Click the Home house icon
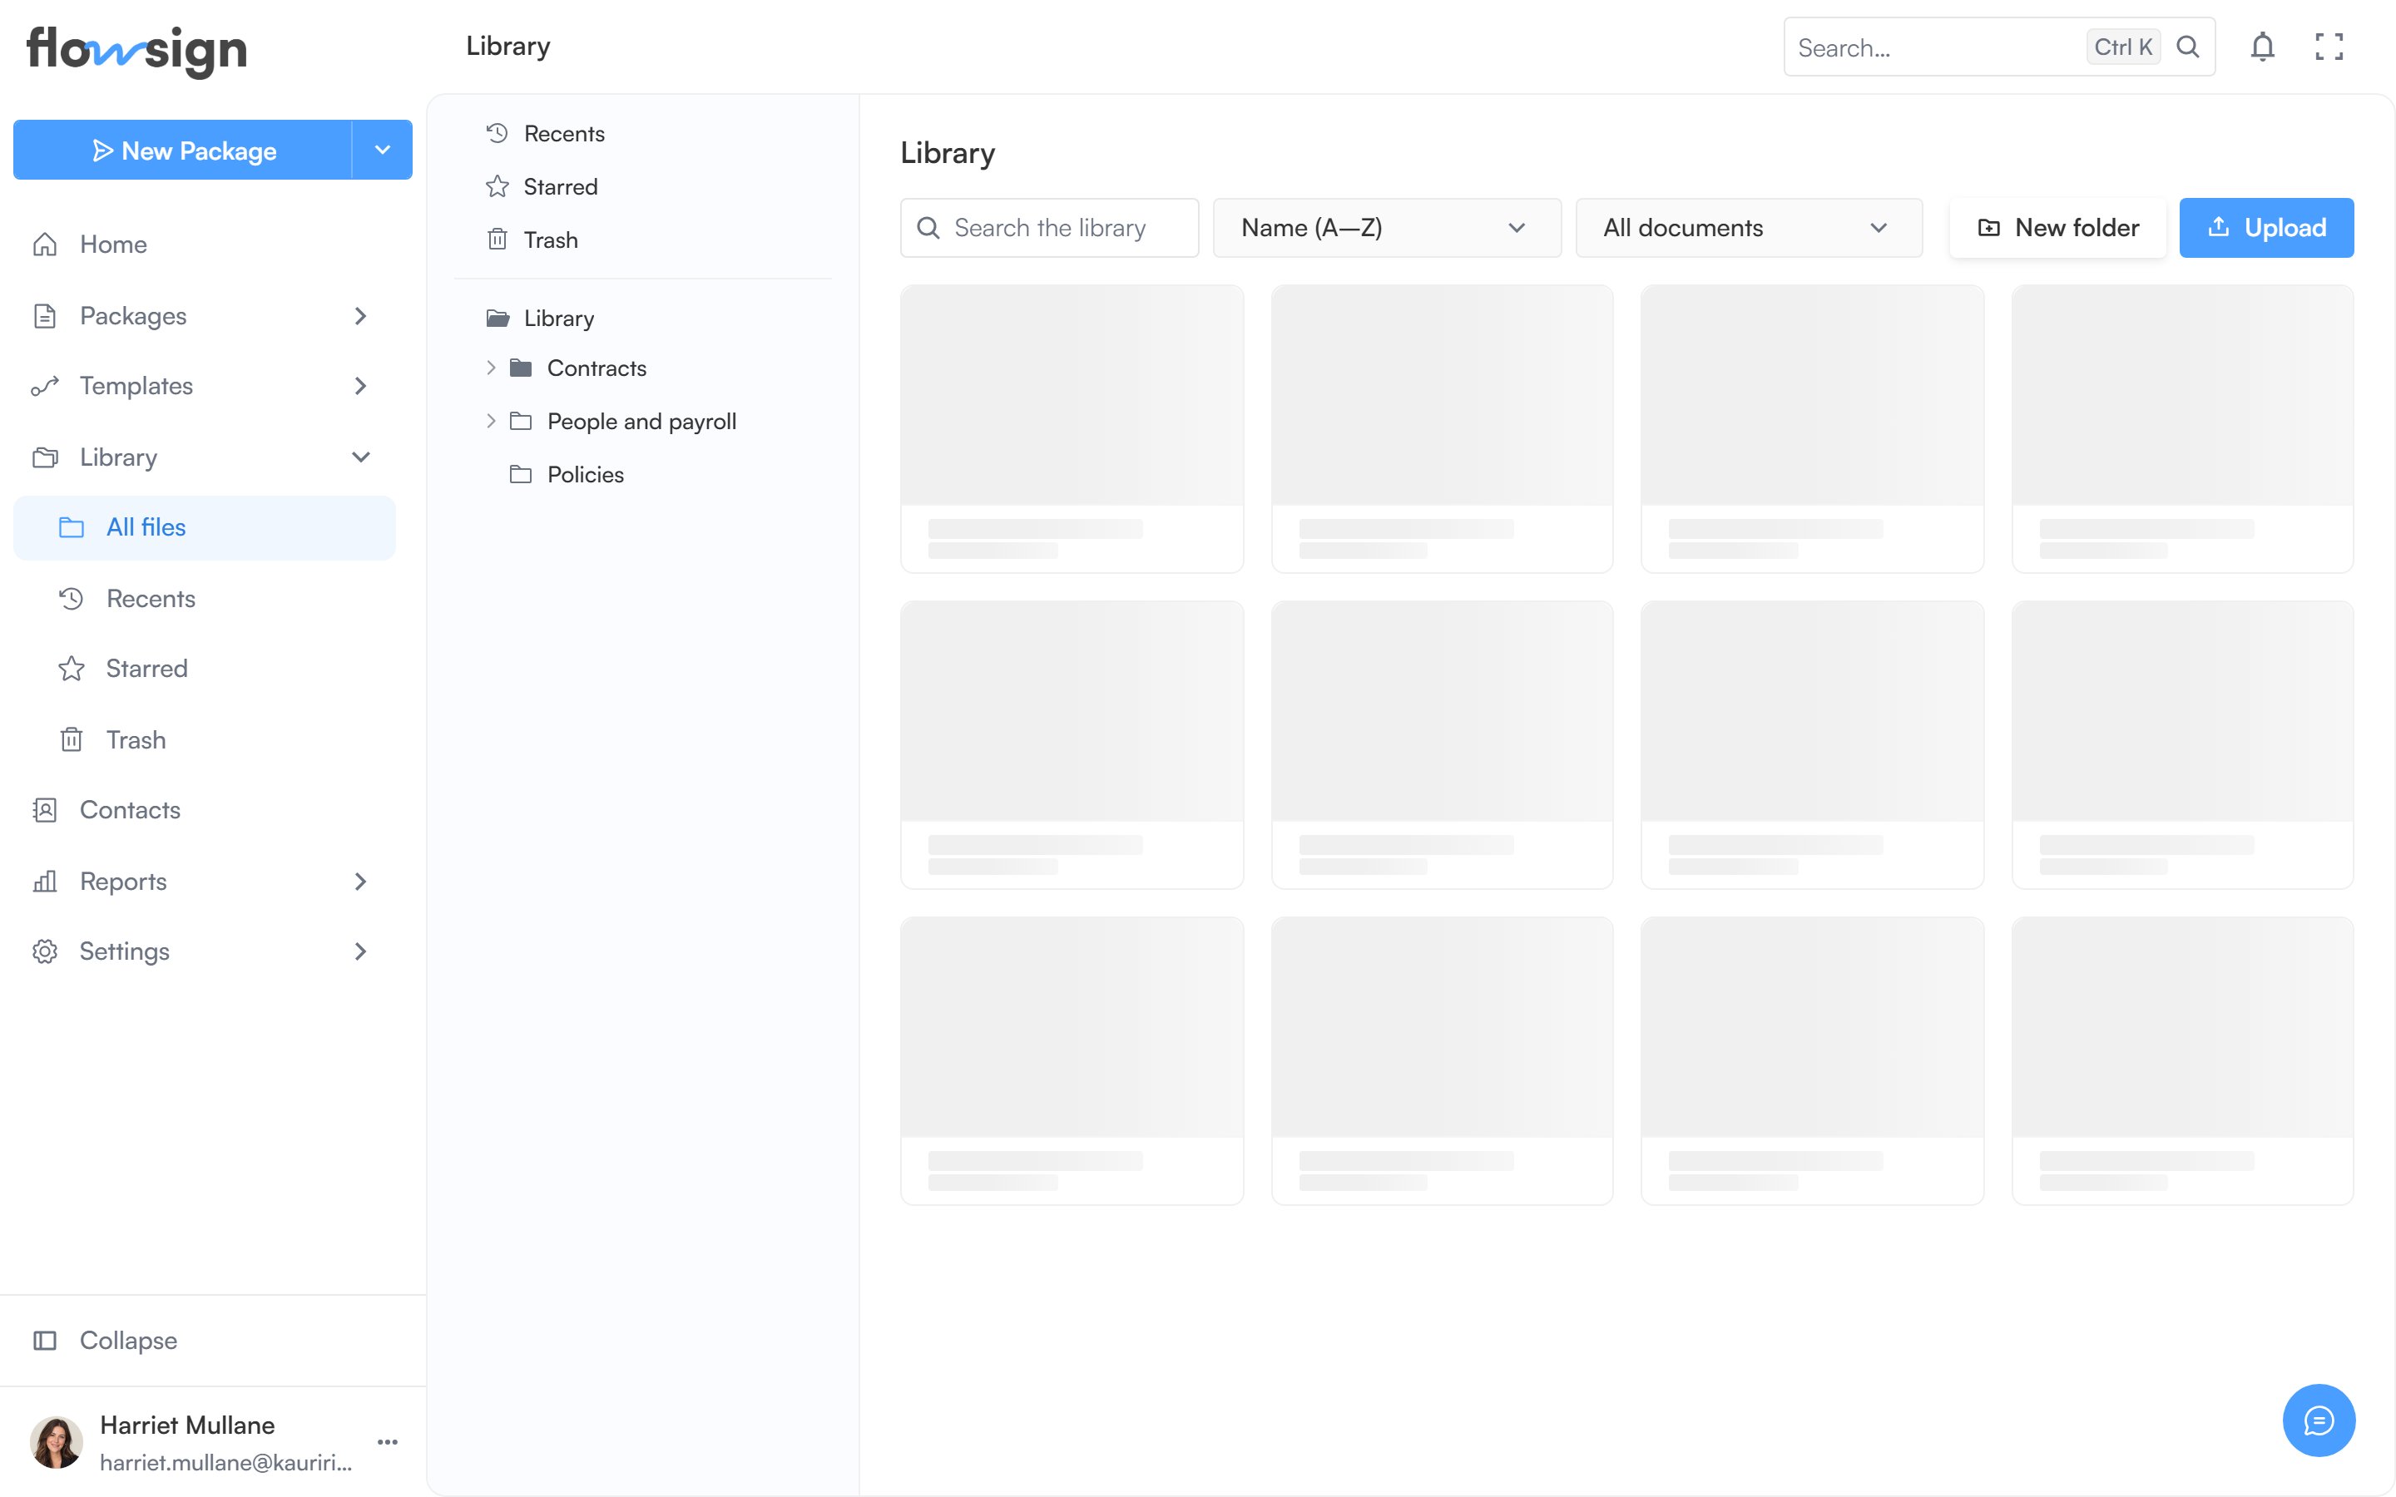2396x1497 pixels. coord(45,245)
